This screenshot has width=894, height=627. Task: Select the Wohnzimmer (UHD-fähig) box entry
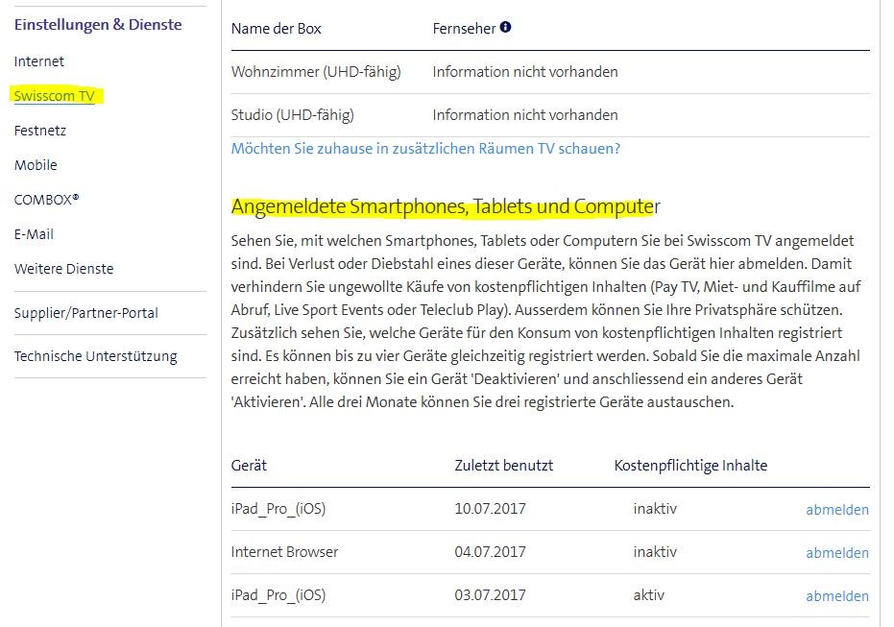pos(318,71)
